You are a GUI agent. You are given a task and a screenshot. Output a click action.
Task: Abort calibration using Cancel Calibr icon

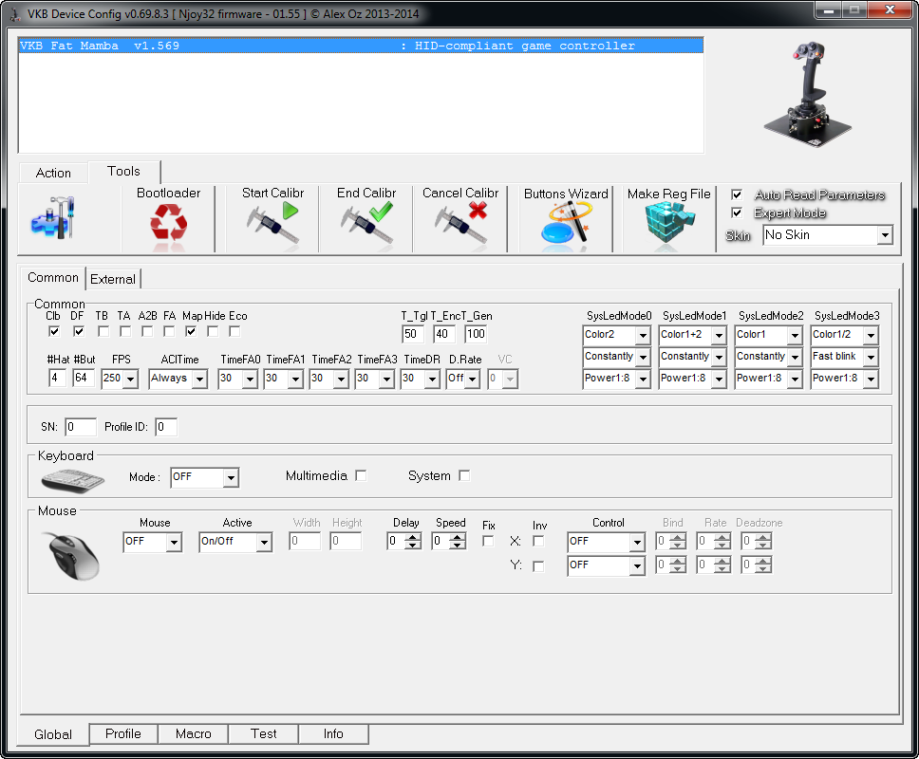460,222
